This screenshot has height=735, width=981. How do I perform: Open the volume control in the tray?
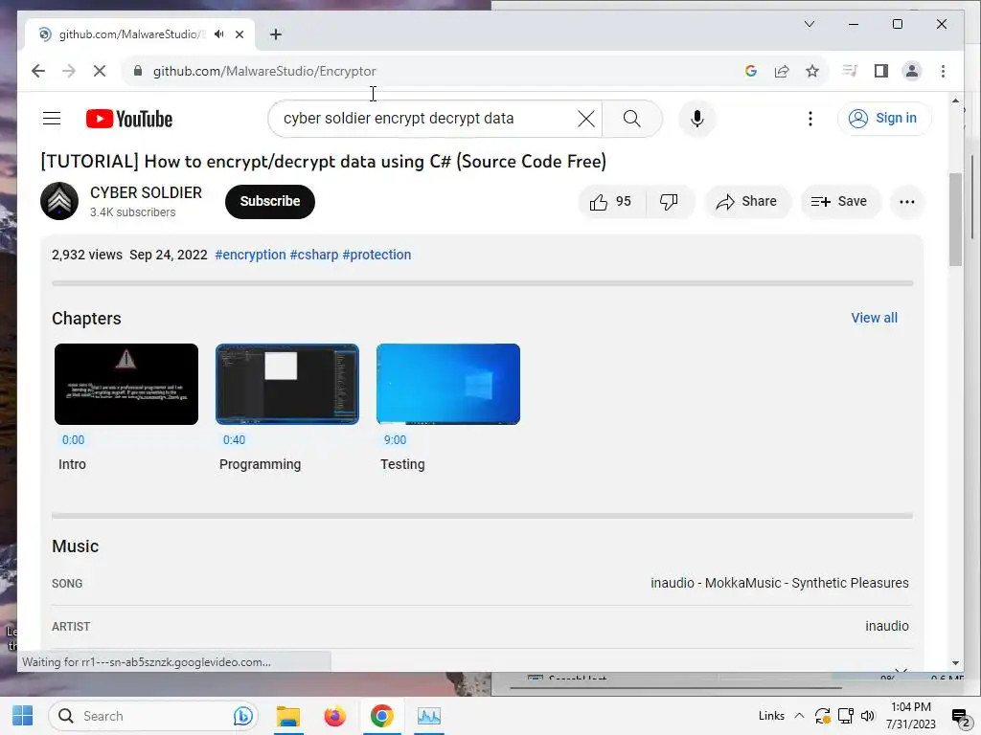coord(868,716)
